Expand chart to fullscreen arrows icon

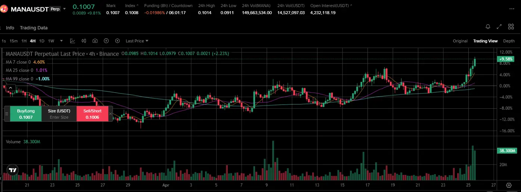click(499, 27)
